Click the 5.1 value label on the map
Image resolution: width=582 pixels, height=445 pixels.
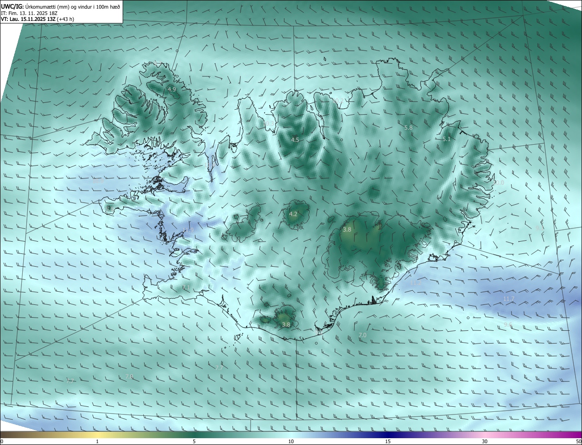(447, 139)
